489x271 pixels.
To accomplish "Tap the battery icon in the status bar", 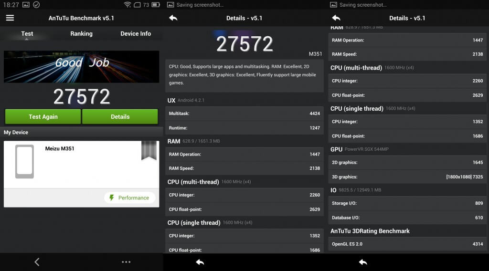I will [x=156, y=5].
